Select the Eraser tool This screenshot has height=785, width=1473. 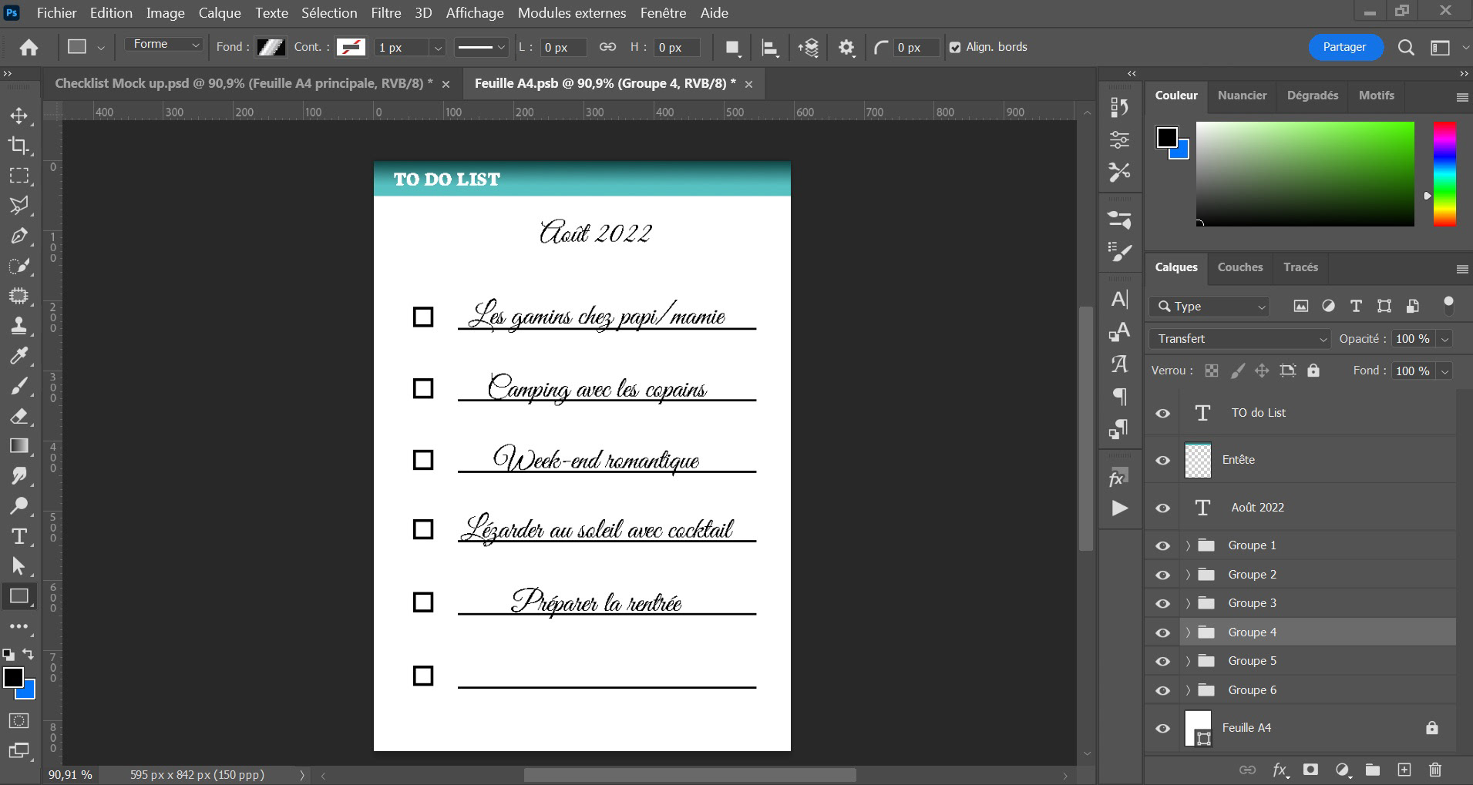coord(19,416)
